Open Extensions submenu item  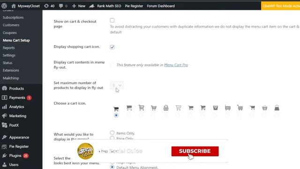11,70
